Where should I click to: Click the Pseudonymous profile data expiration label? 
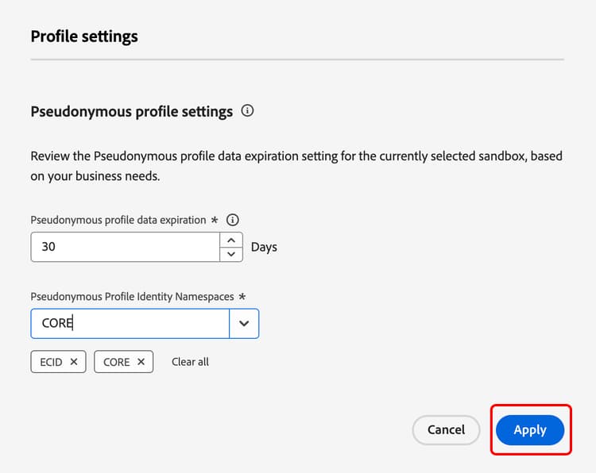pos(118,220)
